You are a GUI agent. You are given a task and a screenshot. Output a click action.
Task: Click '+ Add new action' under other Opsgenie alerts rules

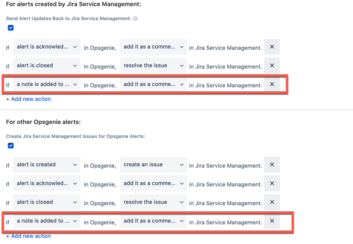click(x=28, y=236)
